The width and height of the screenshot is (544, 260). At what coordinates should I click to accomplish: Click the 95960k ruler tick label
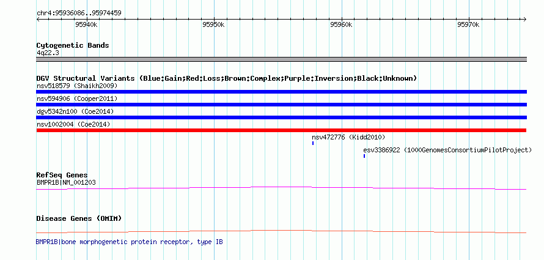click(342, 24)
